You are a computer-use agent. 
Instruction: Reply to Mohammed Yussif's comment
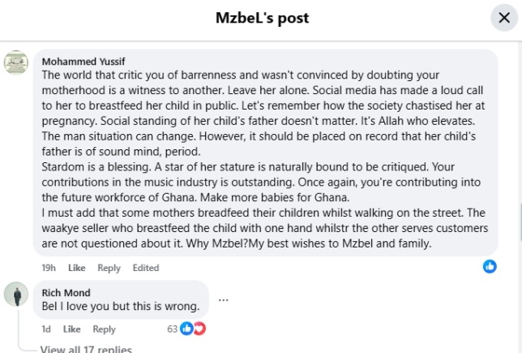click(x=109, y=268)
